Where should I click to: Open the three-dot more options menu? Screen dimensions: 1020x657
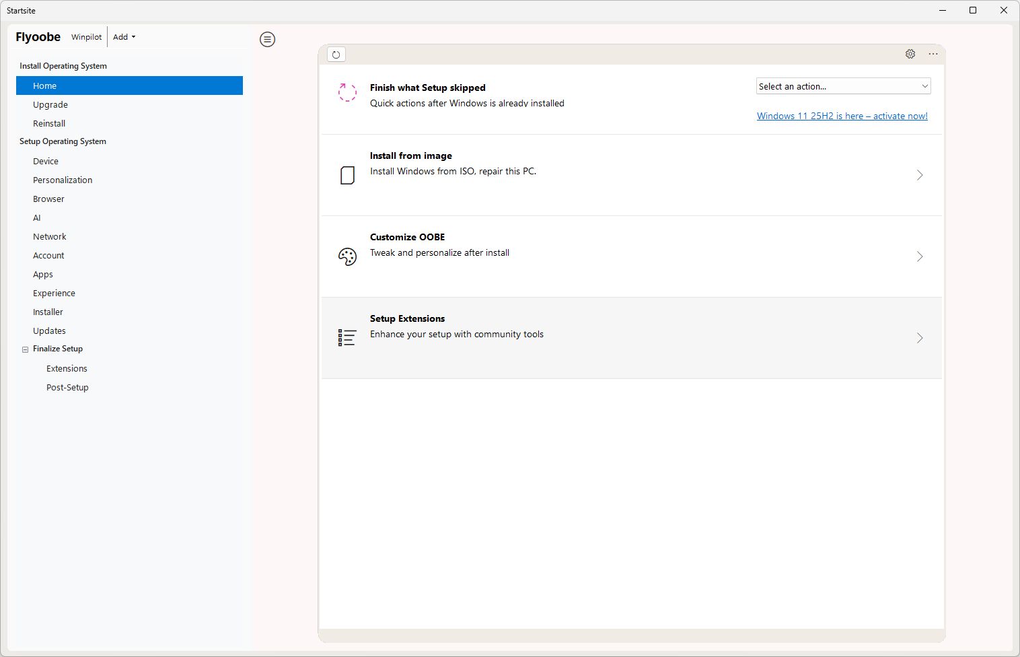(933, 54)
